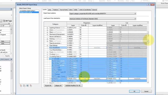
Task: Click the Projection A-PART layer cell
Action: [x=73, y=41]
